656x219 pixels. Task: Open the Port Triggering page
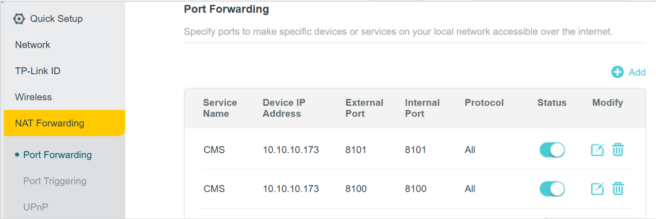coord(55,181)
